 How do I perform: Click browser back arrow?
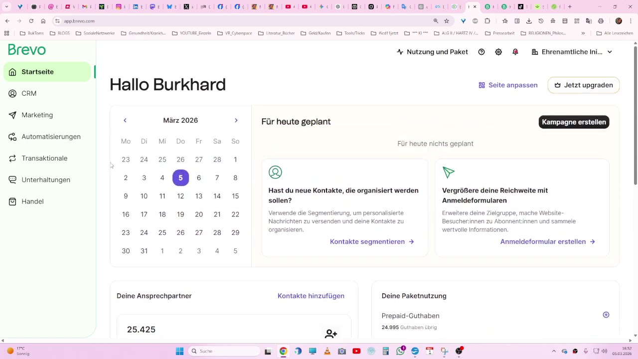click(x=7, y=21)
